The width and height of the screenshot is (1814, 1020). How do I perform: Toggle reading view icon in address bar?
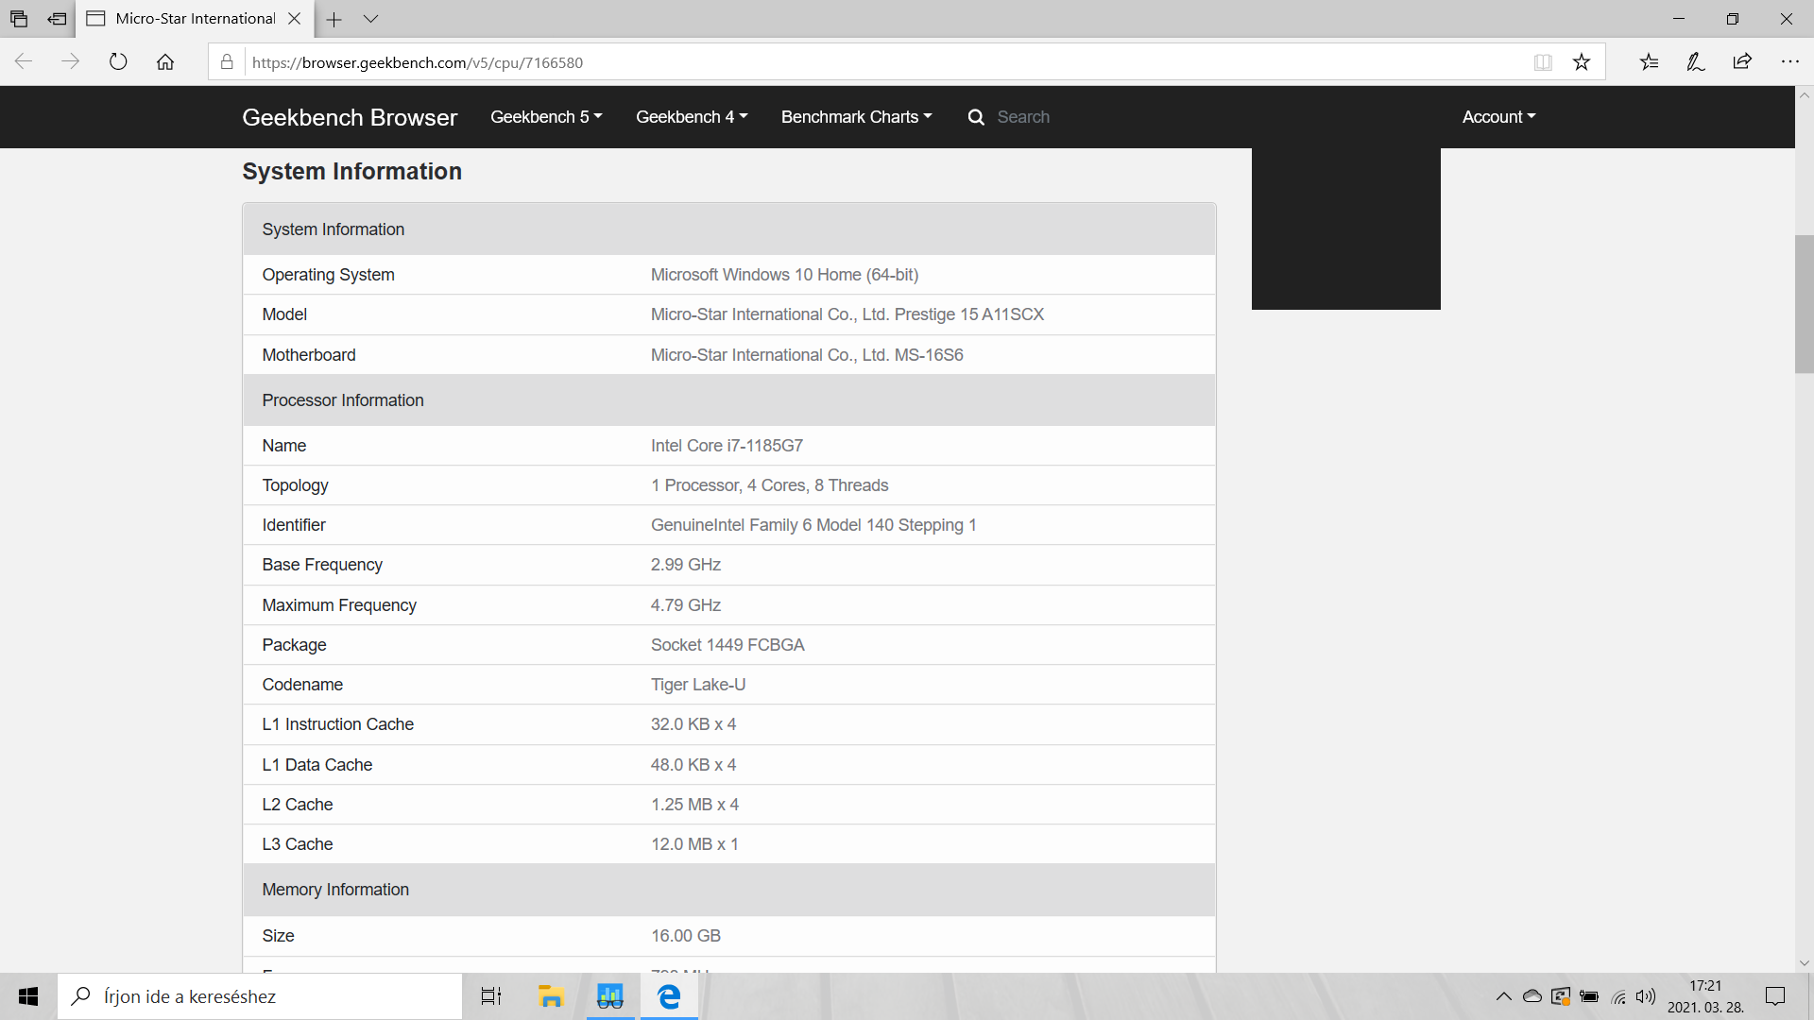[1543, 62]
